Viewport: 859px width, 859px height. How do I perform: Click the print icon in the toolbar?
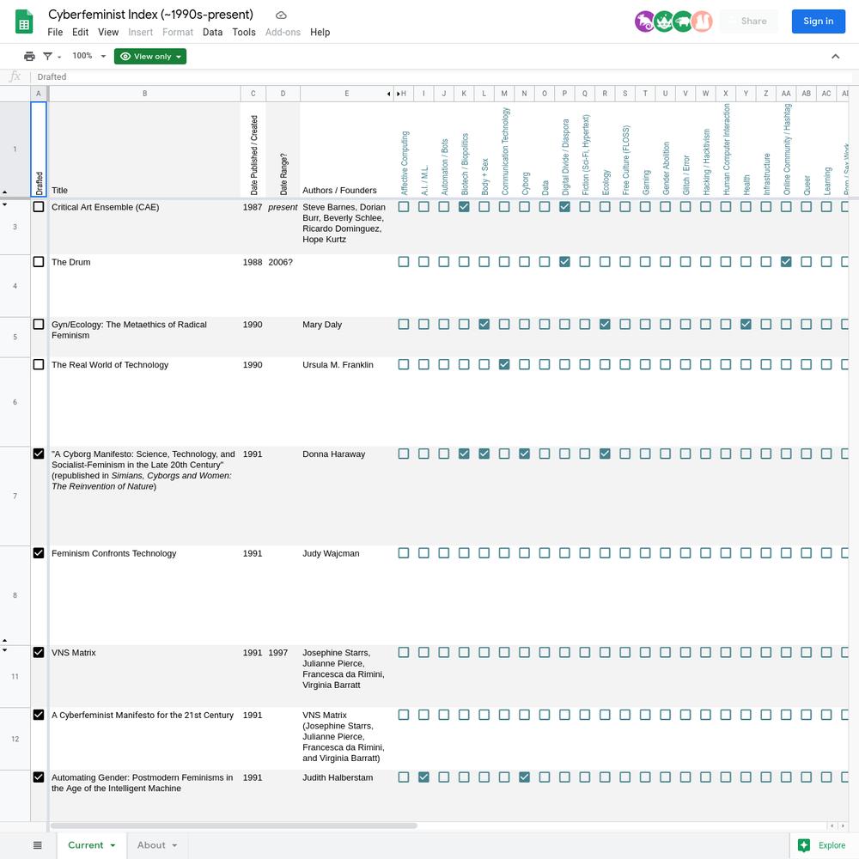pos(29,56)
